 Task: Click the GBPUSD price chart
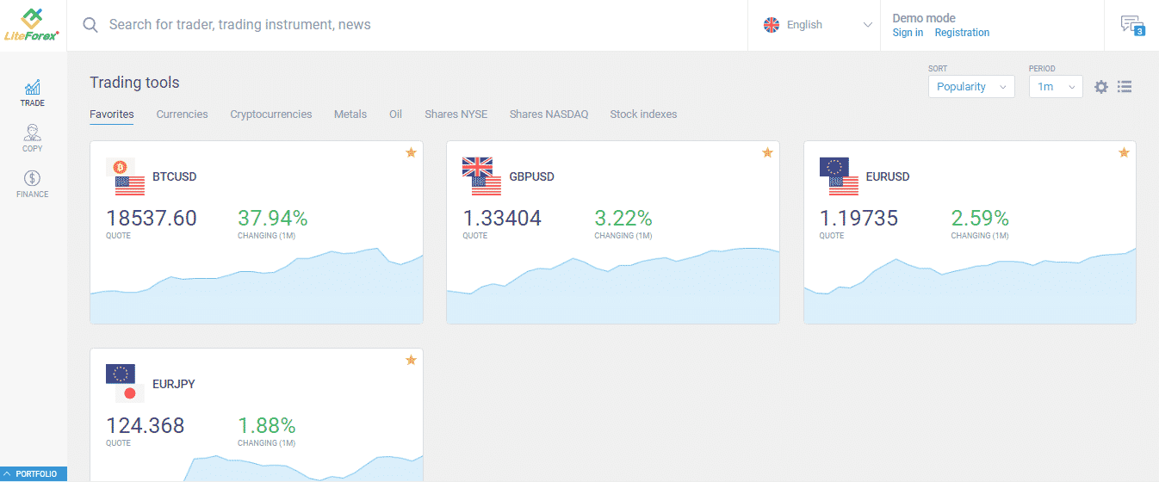613,286
